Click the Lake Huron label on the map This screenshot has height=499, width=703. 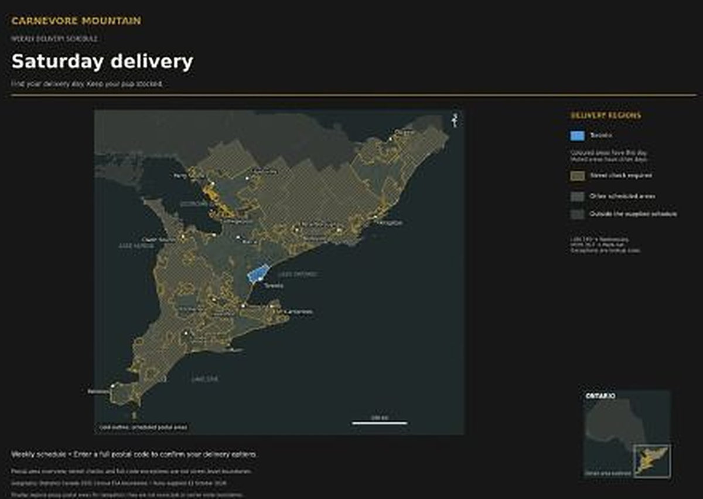(136, 246)
